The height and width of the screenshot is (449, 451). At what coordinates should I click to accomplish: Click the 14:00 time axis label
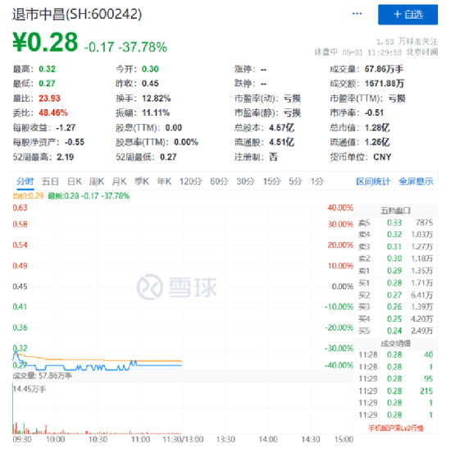(268, 439)
